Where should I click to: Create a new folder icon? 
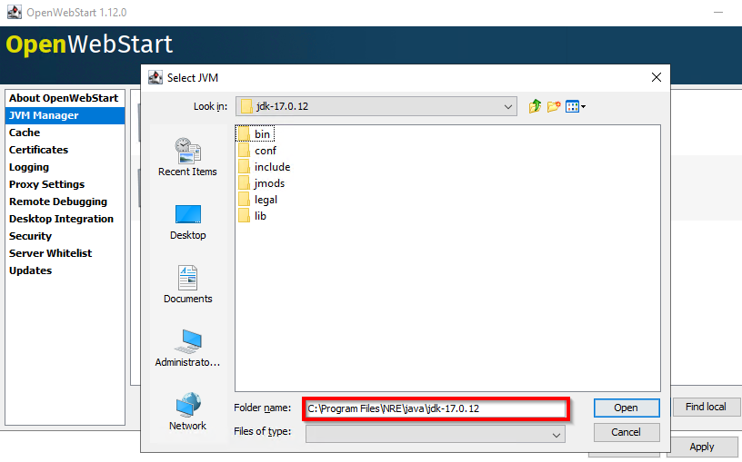coord(554,106)
